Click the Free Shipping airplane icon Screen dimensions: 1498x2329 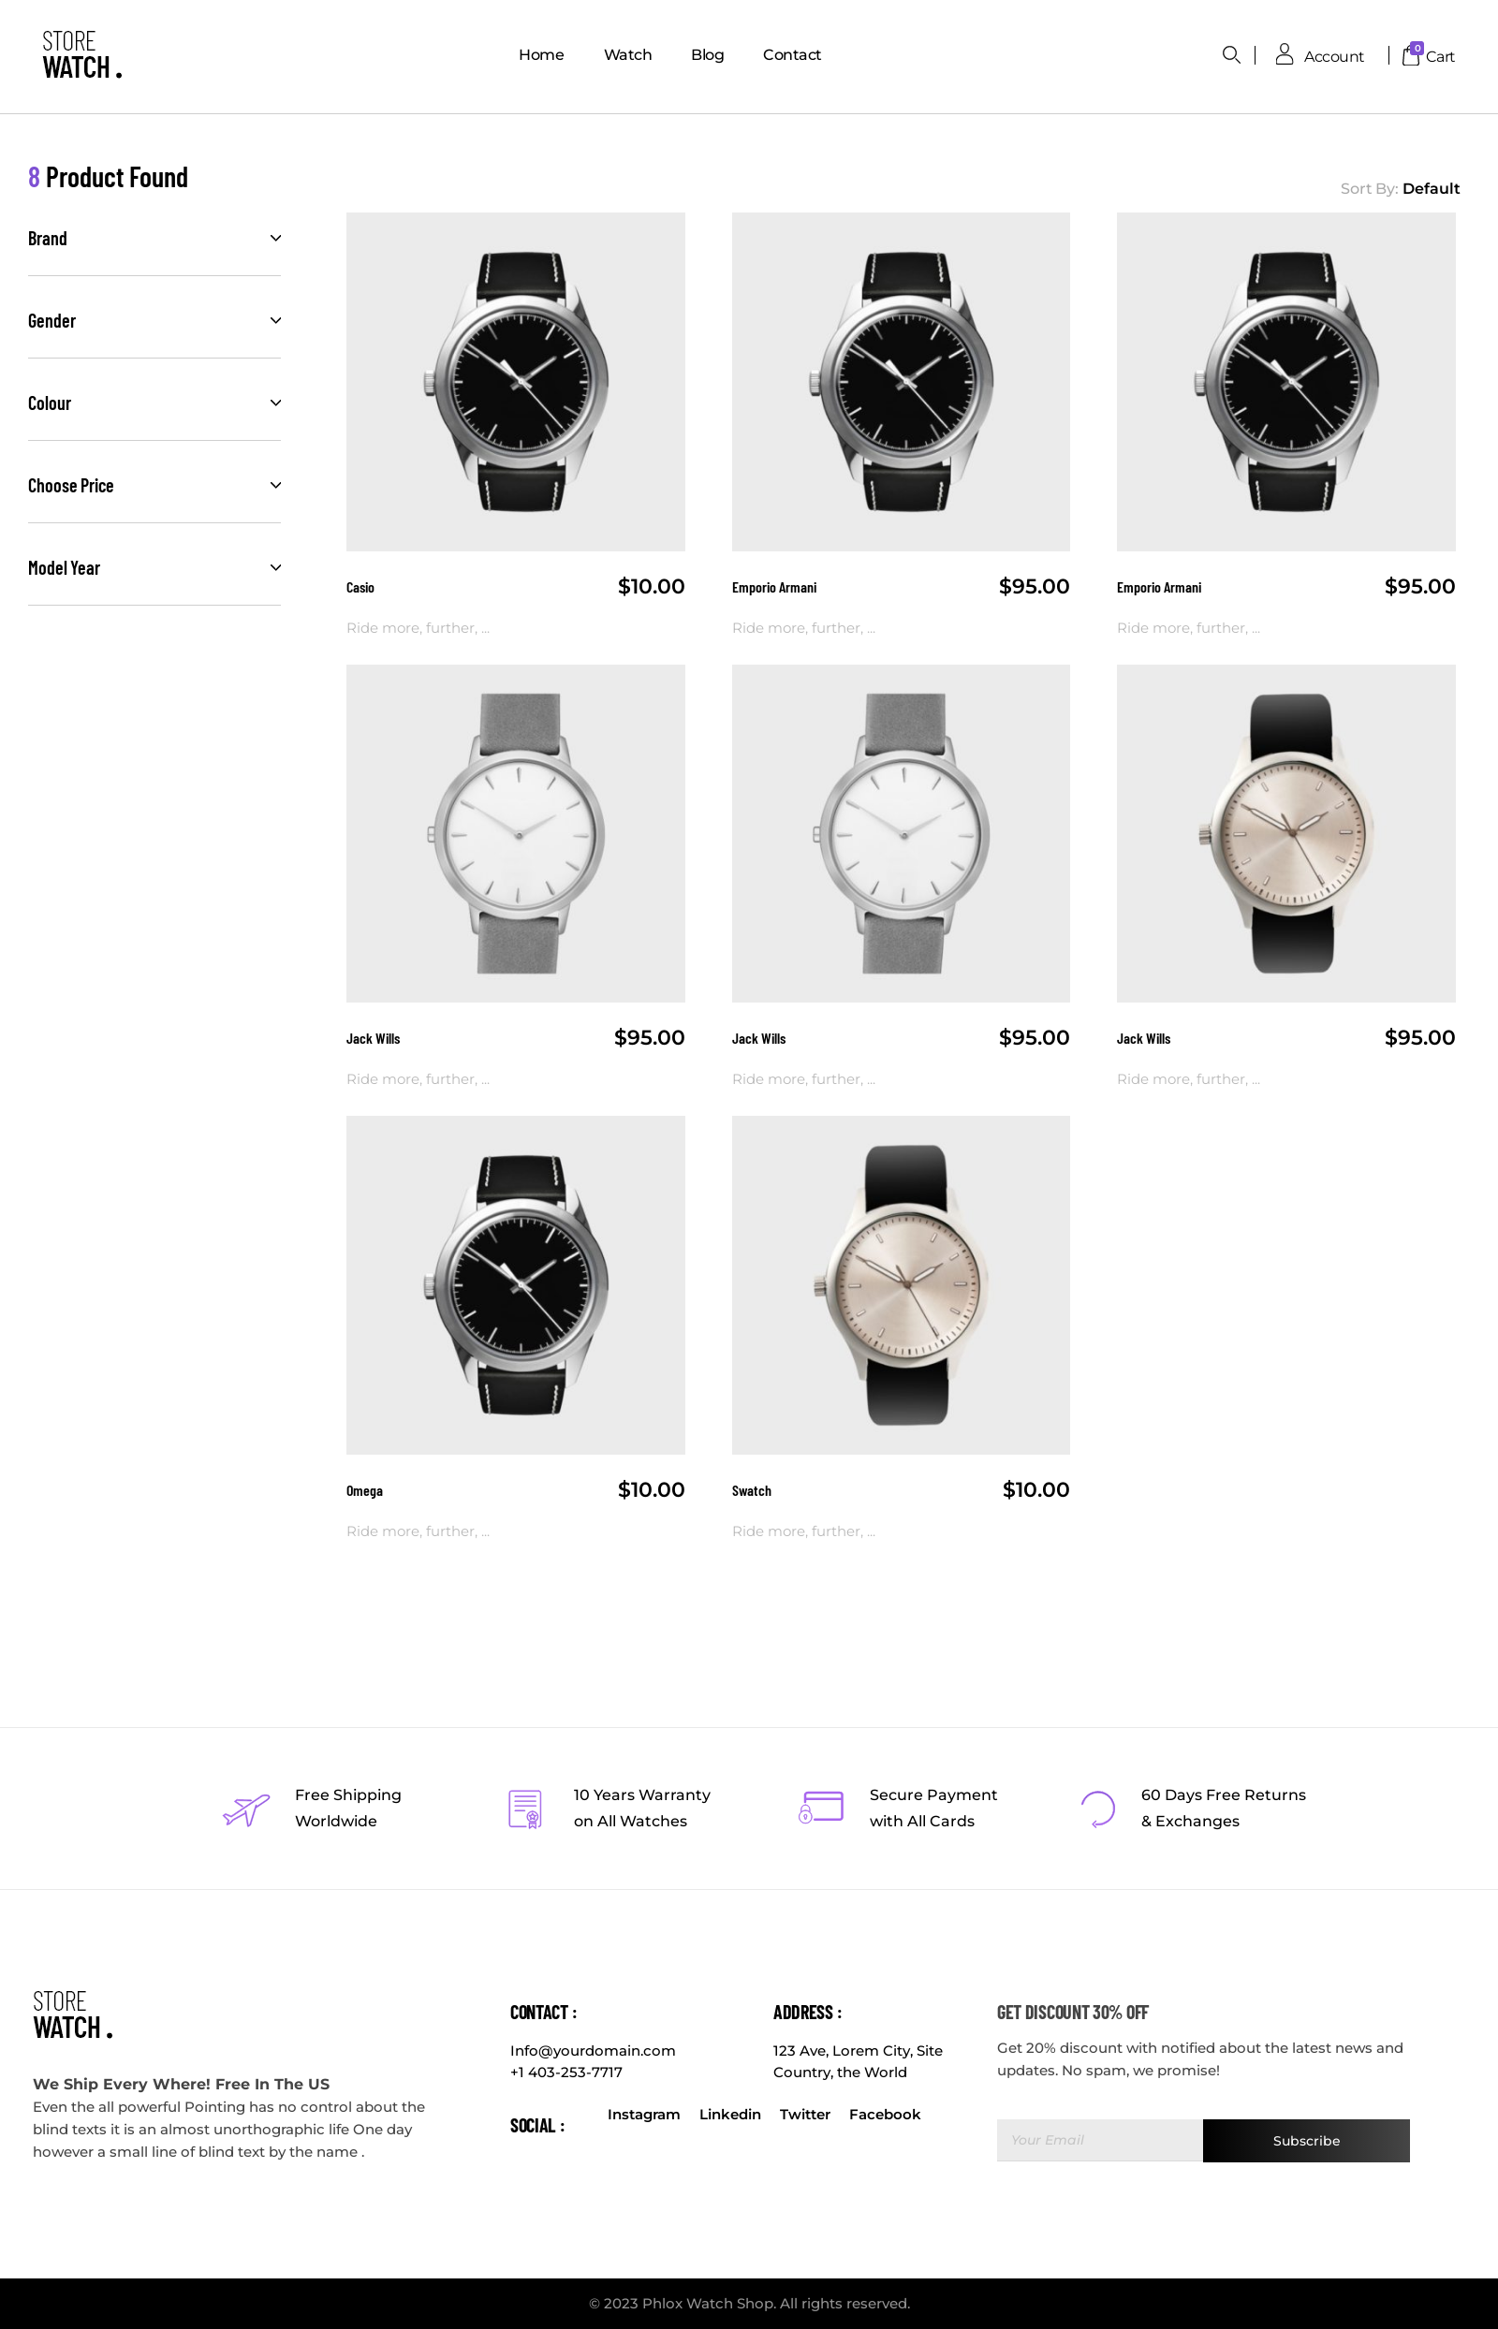click(x=246, y=1809)
